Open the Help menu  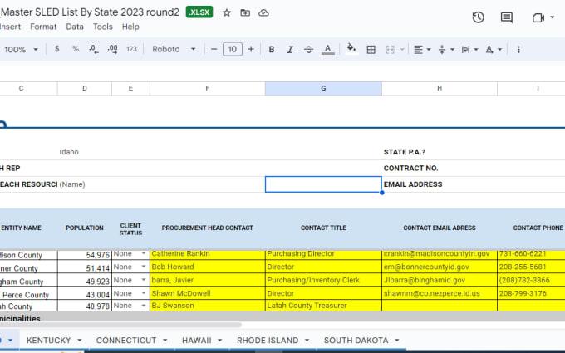(130, 27)
